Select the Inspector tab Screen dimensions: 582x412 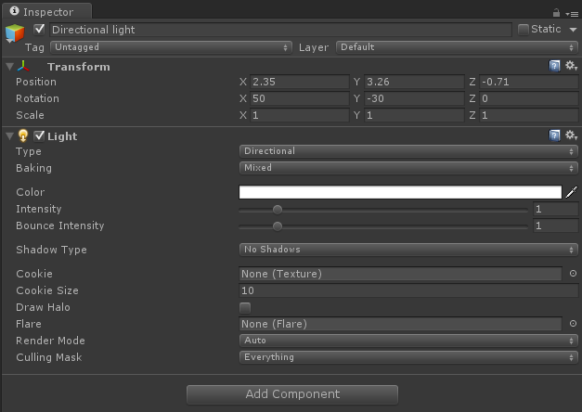pyautogui.click(x=46, y=11)
